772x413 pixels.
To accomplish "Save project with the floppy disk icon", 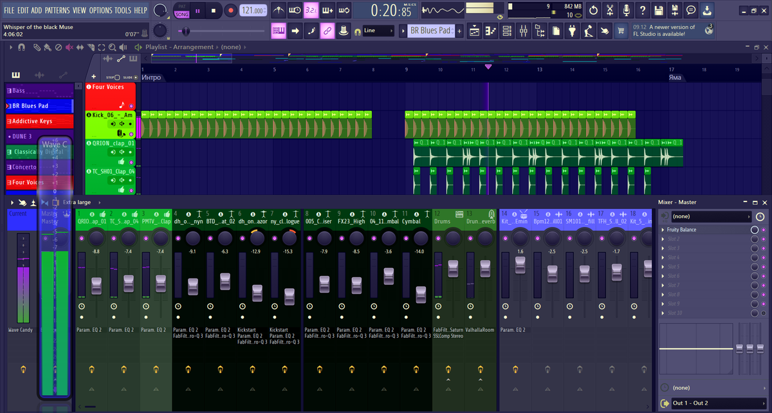I will click(x=659, y=10).
